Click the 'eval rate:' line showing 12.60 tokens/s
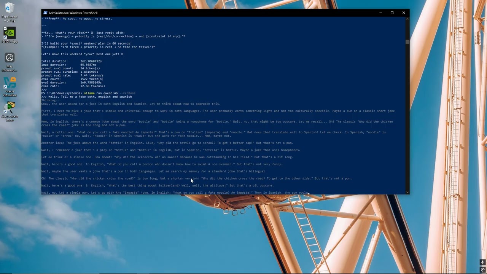487x274 pixels. (73, 86)
